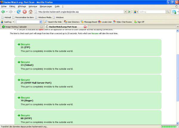Open the back button history dropdown arrow
The image size is (179, 128).
pyautogui.click(x=7, y=12)
